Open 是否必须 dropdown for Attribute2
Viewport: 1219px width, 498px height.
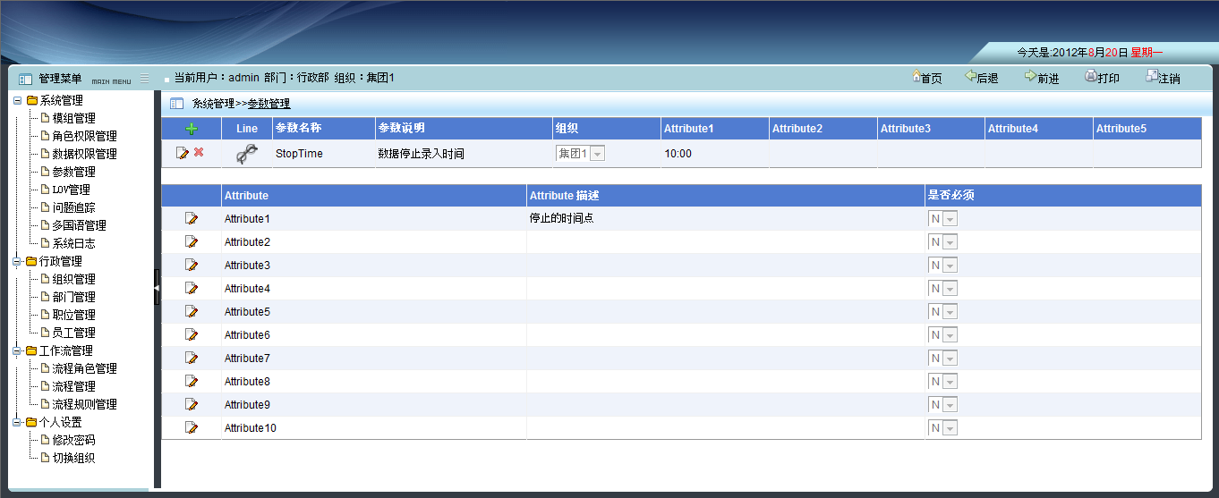click(x=942, y=241)
